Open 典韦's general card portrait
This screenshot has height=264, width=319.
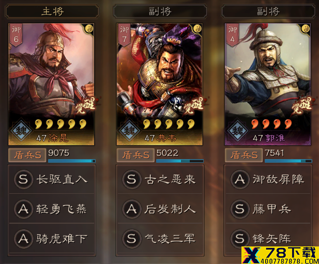[159, 84]
